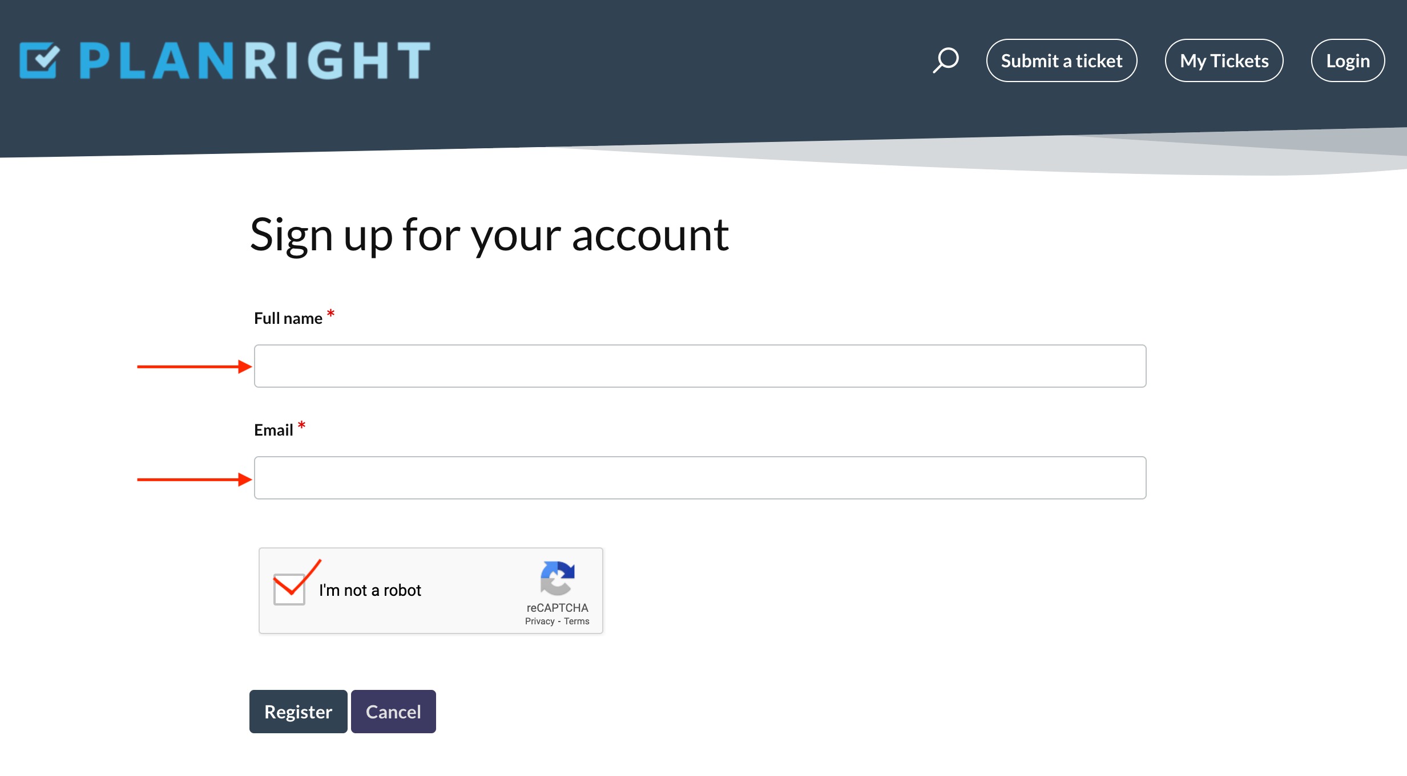Go to My Tickets
The image size is (1407, 776).
(1224, 60)
